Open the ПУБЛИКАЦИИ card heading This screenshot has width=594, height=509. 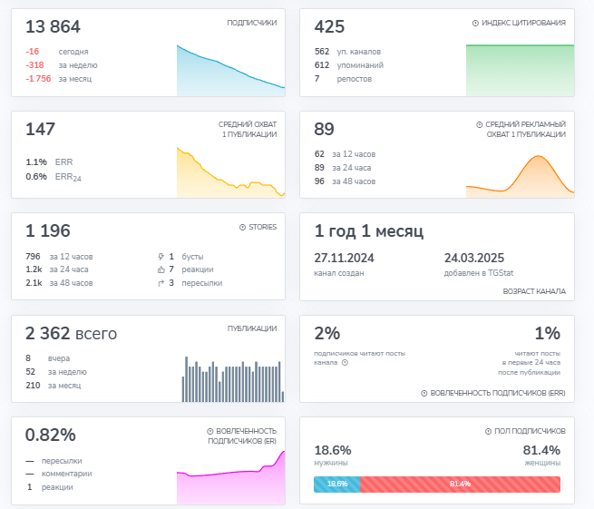251,328
